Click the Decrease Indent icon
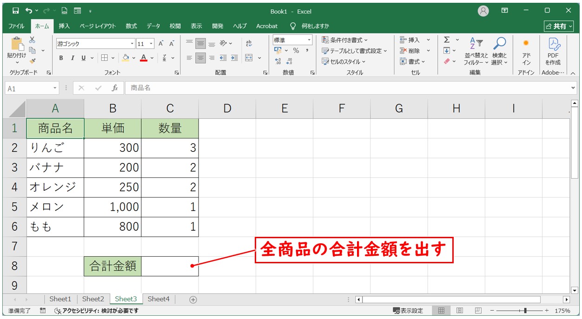582x319 pixels. pyautogui.click(x=223, y=58)
